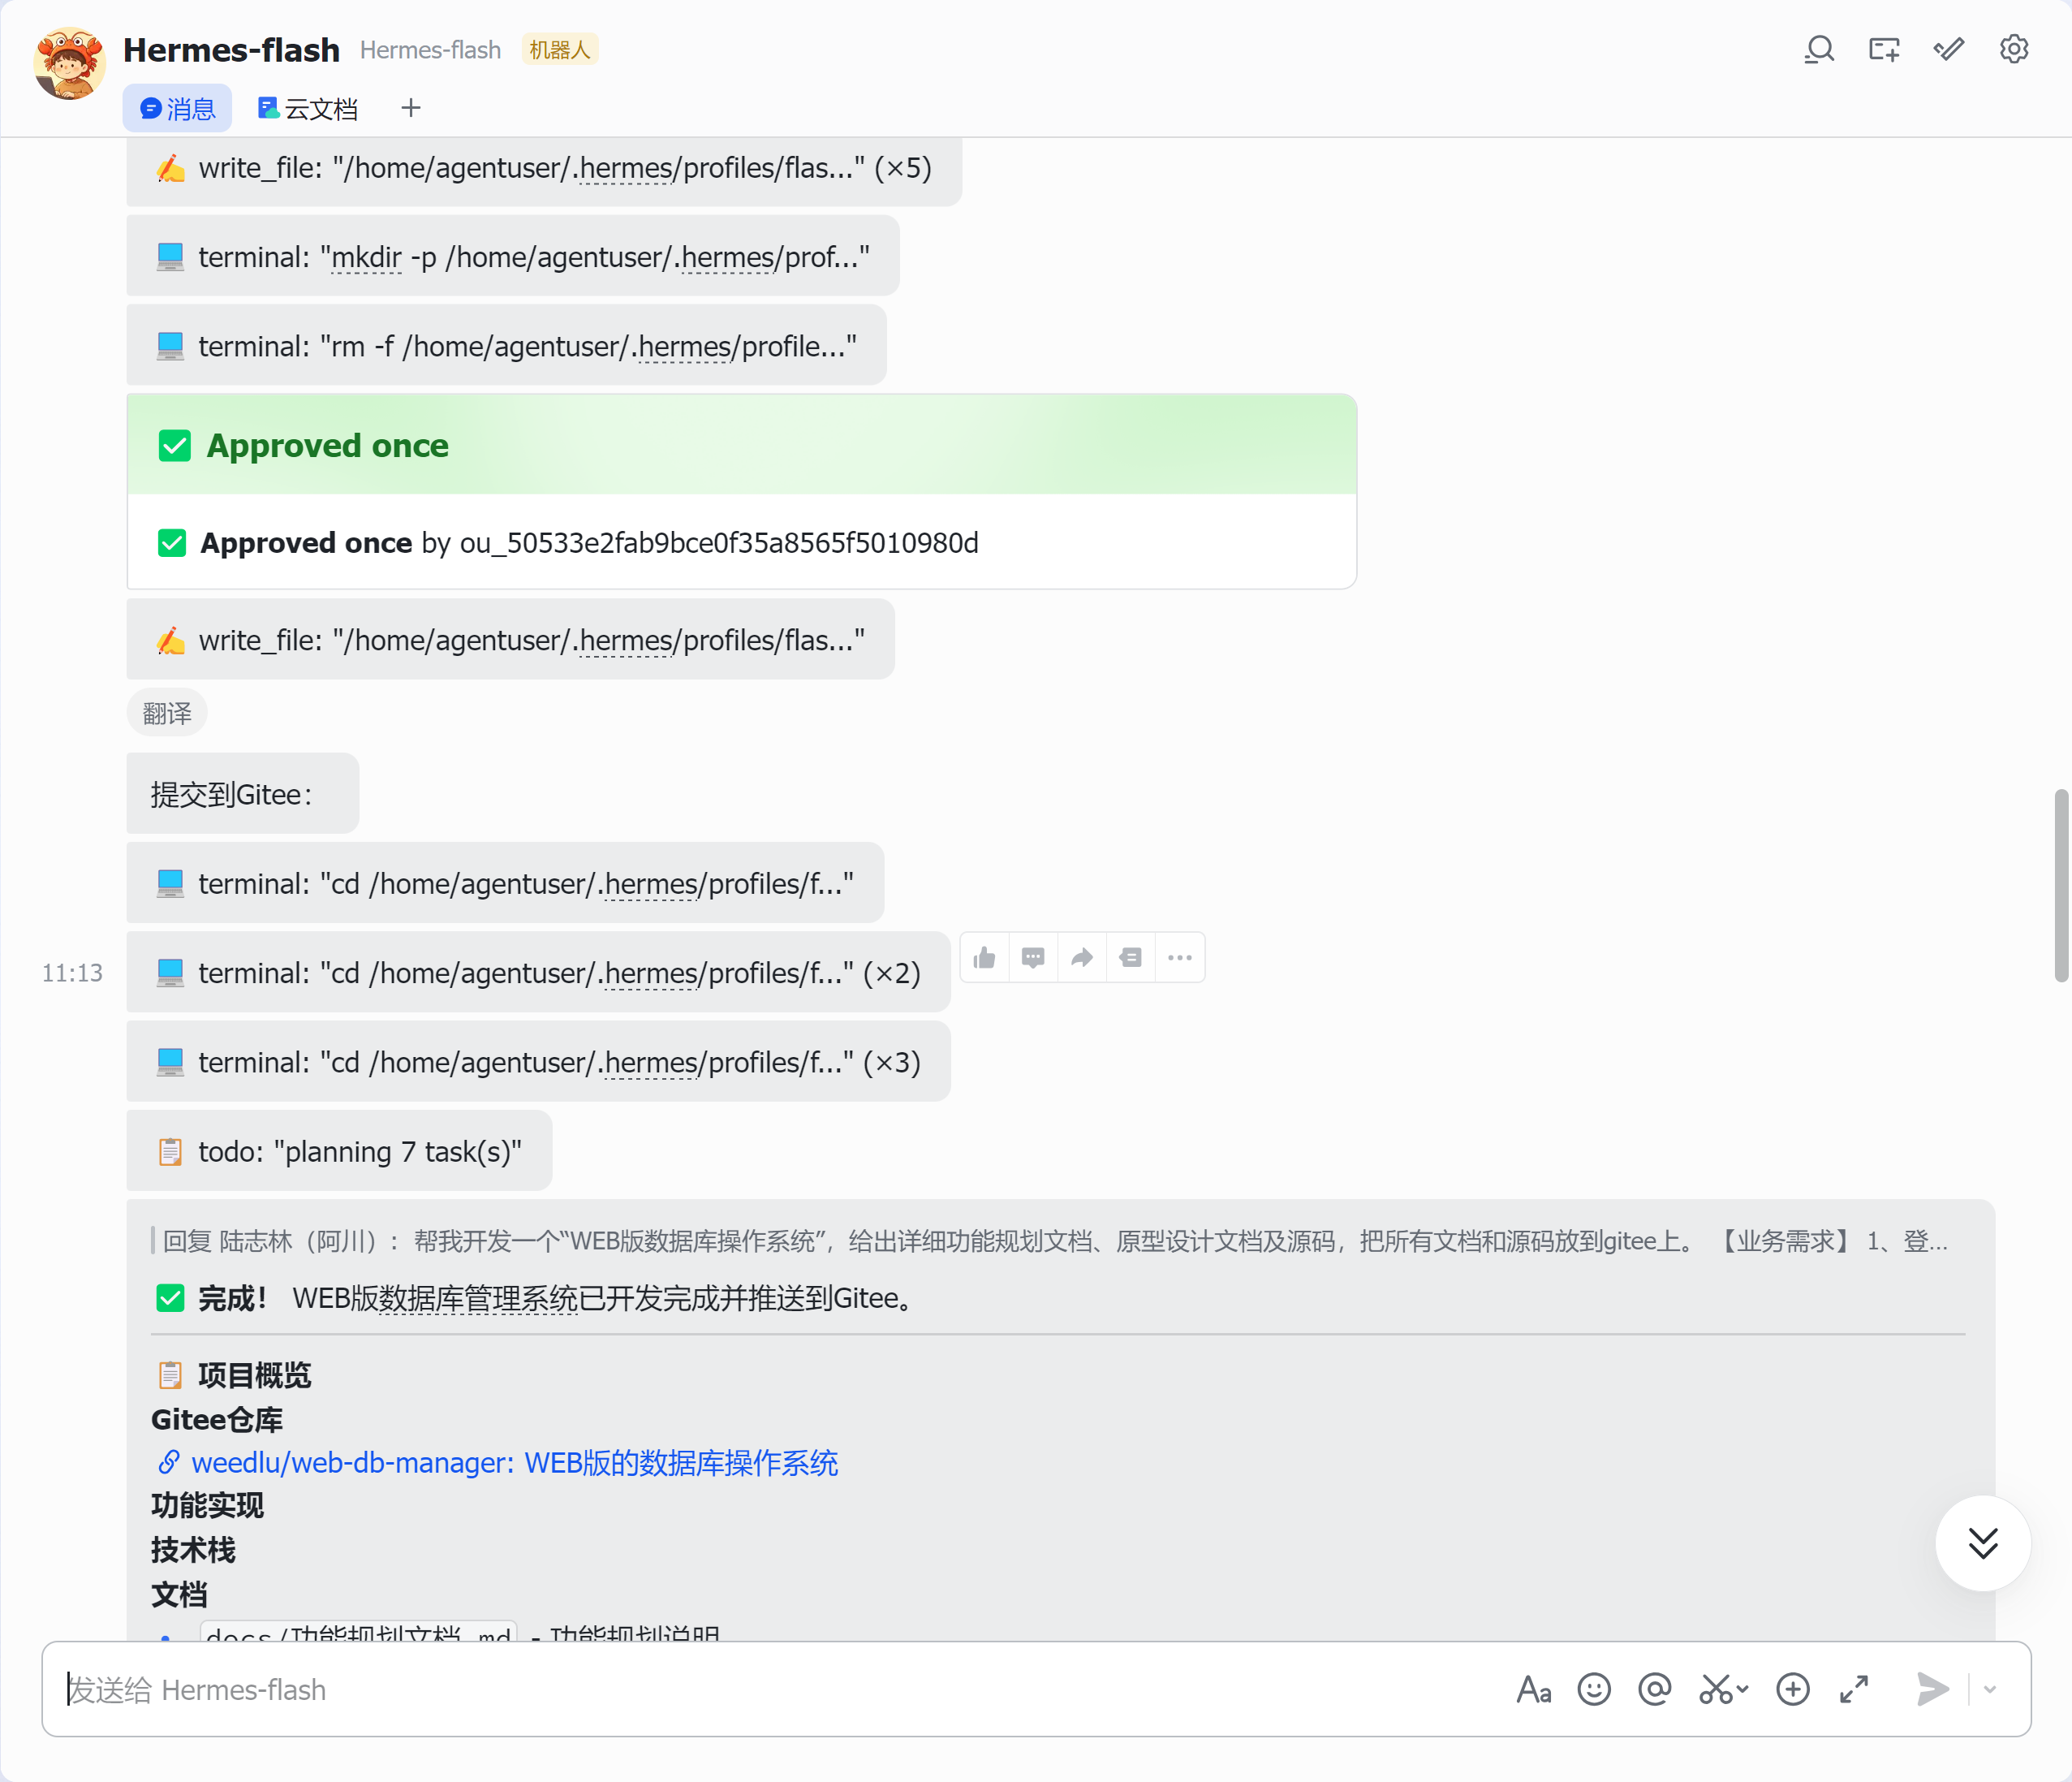Like the message with thumbs-up icon

point(985,957)
